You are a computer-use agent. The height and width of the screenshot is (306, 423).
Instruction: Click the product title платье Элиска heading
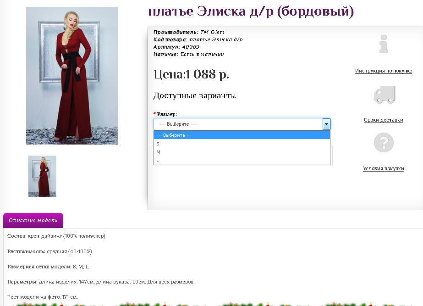pyautogui.click(x=251, y=11)
